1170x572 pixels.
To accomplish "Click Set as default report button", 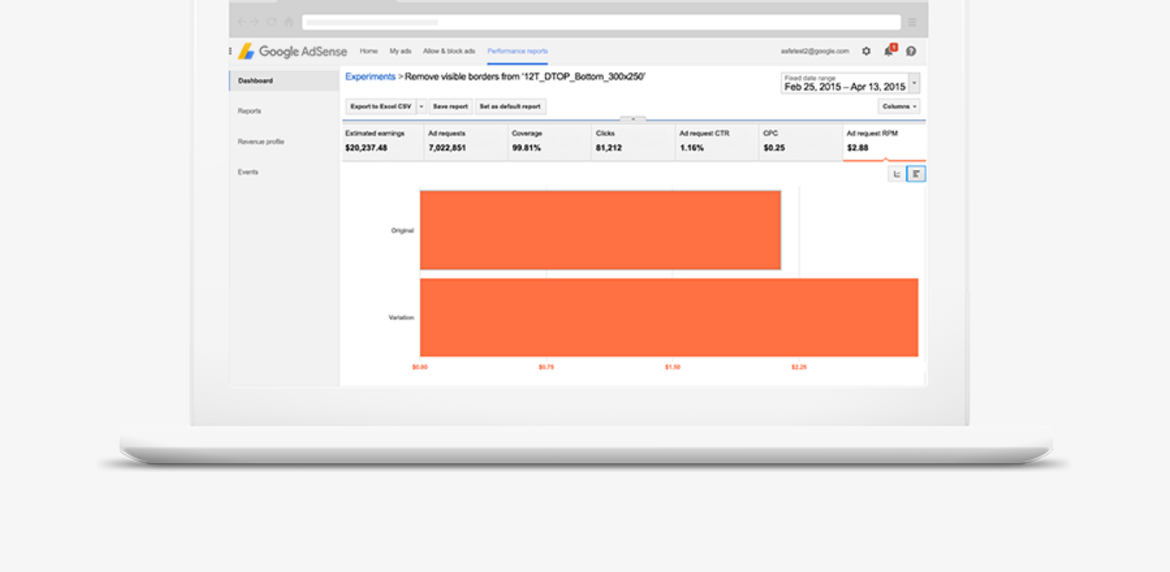I will [510, 106].
